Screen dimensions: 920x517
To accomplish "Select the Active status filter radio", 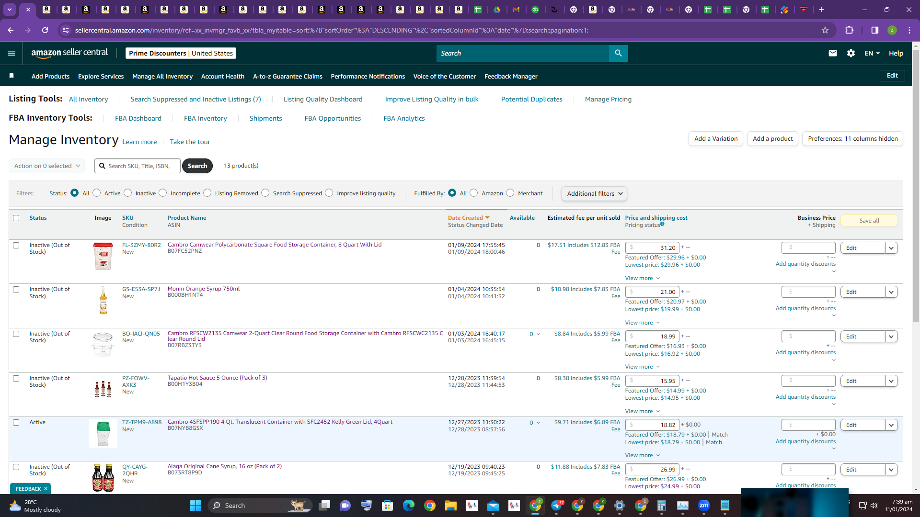I will coord(97,193).
